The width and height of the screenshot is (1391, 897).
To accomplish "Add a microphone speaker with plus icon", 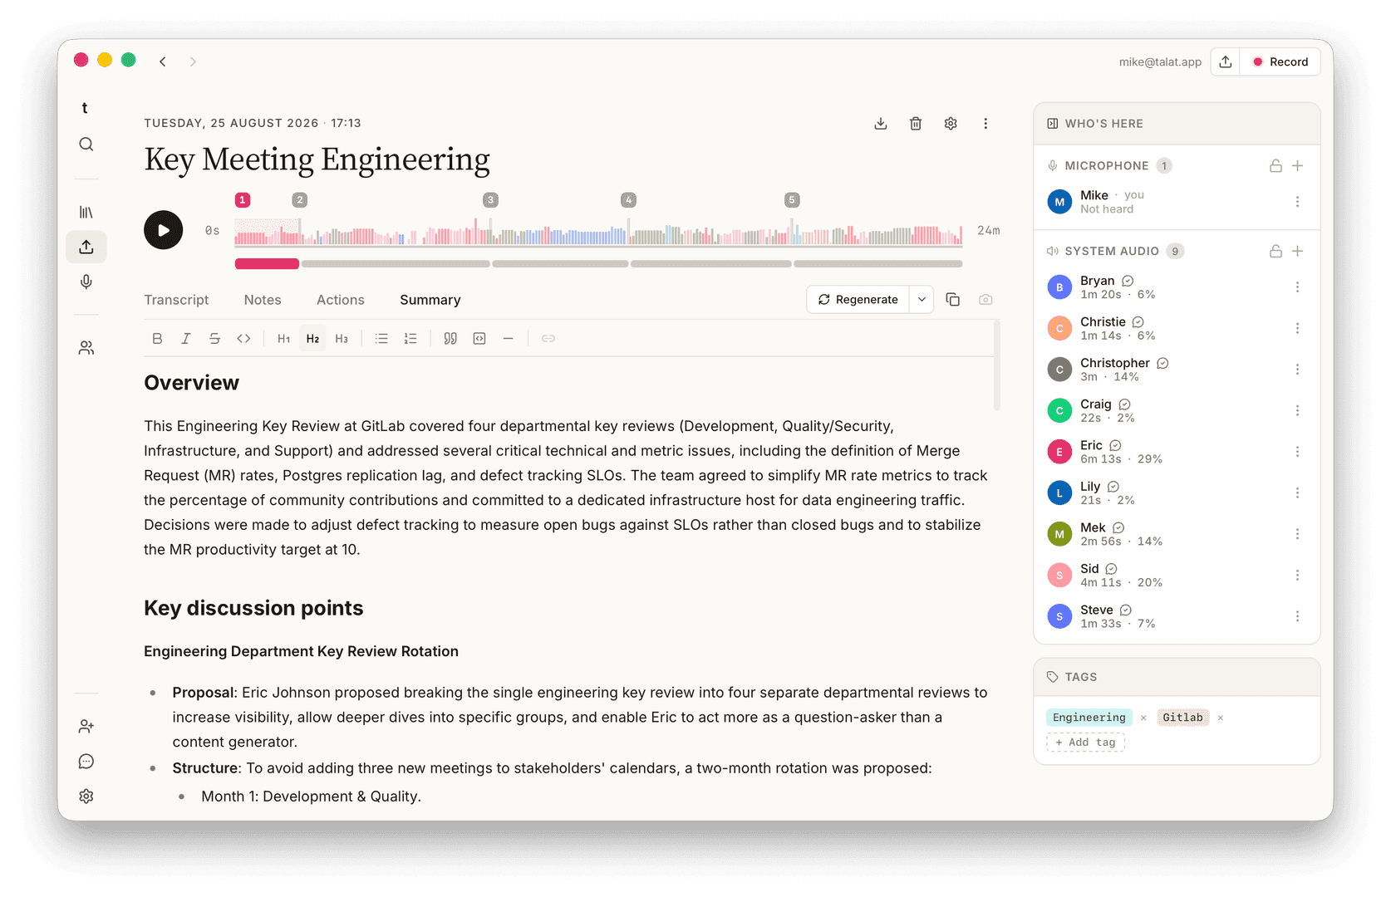I will point(1298,166).
